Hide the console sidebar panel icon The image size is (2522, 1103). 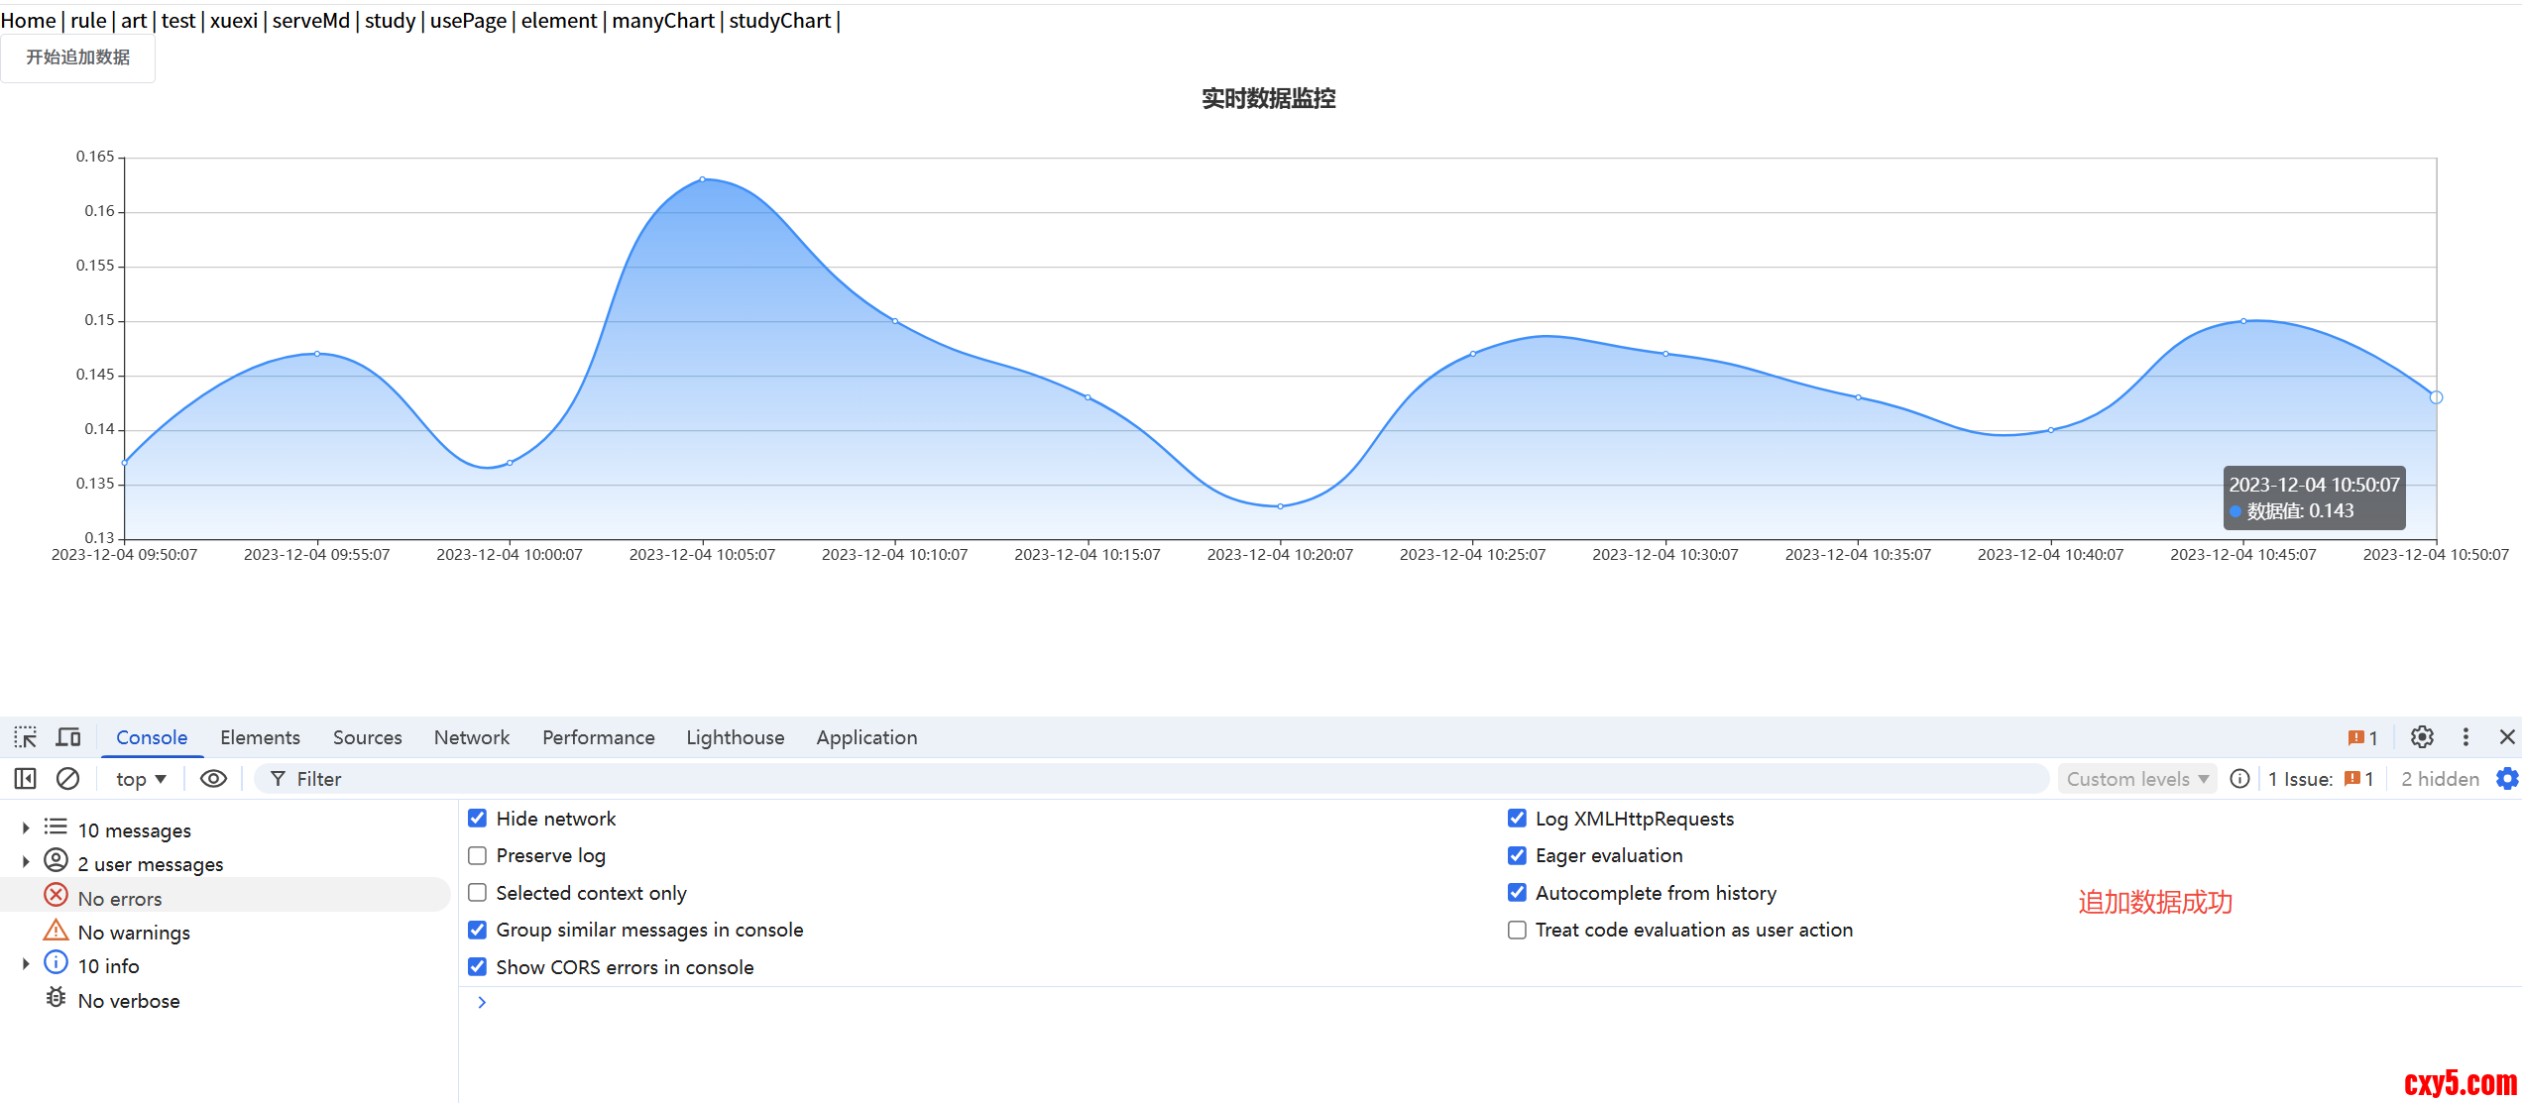pos(26,779)
